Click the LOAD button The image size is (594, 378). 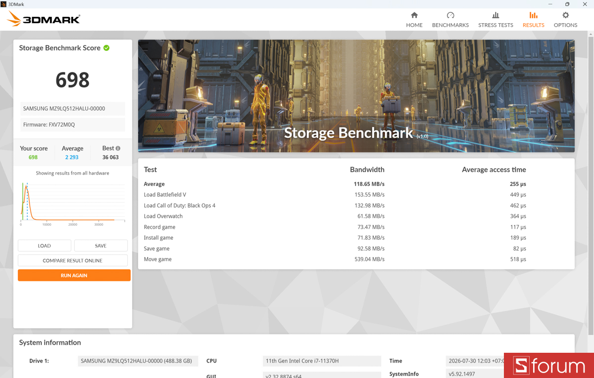44,245
